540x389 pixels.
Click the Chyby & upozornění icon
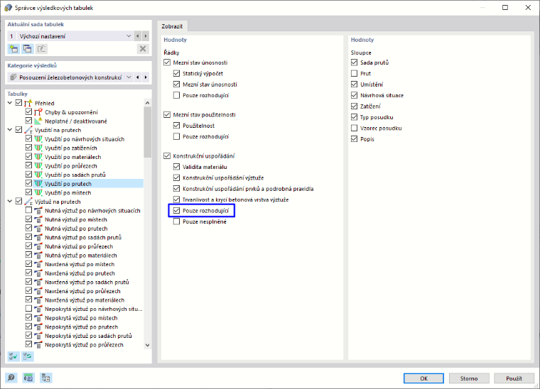pos(38,111)
